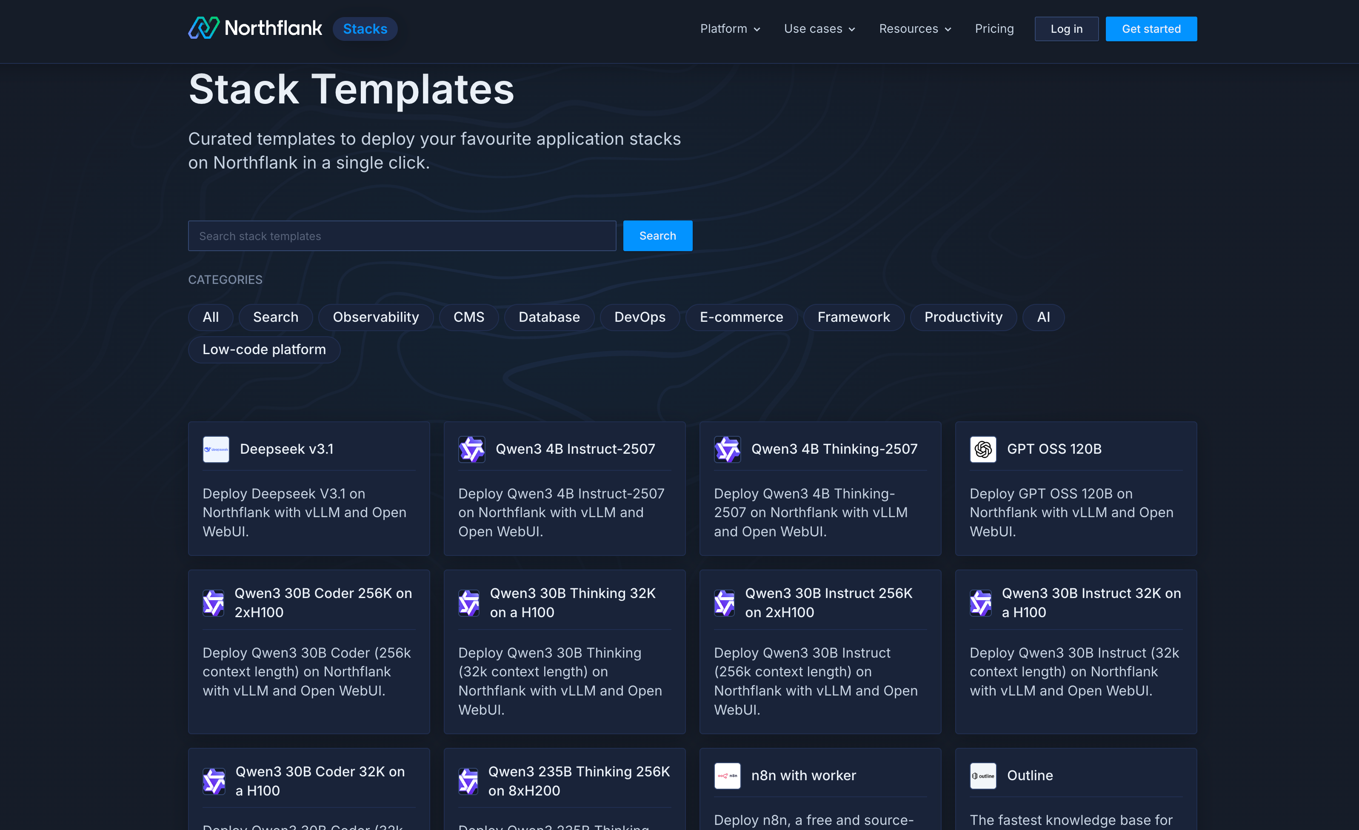Select the CMS category filter
Viewport: 1359px width, 830px height.
click(x=469, y=318)
